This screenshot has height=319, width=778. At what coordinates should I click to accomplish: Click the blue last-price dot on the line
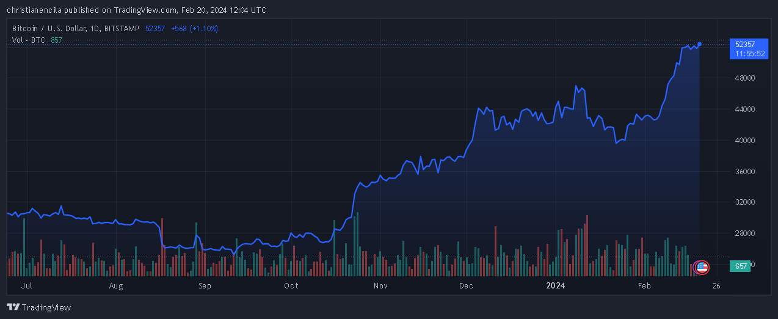[x=699, y=43]
